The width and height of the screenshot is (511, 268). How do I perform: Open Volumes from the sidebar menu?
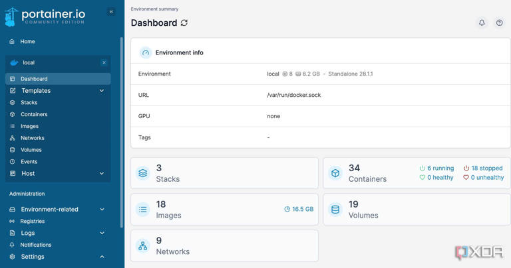click(x=31, y=150)
